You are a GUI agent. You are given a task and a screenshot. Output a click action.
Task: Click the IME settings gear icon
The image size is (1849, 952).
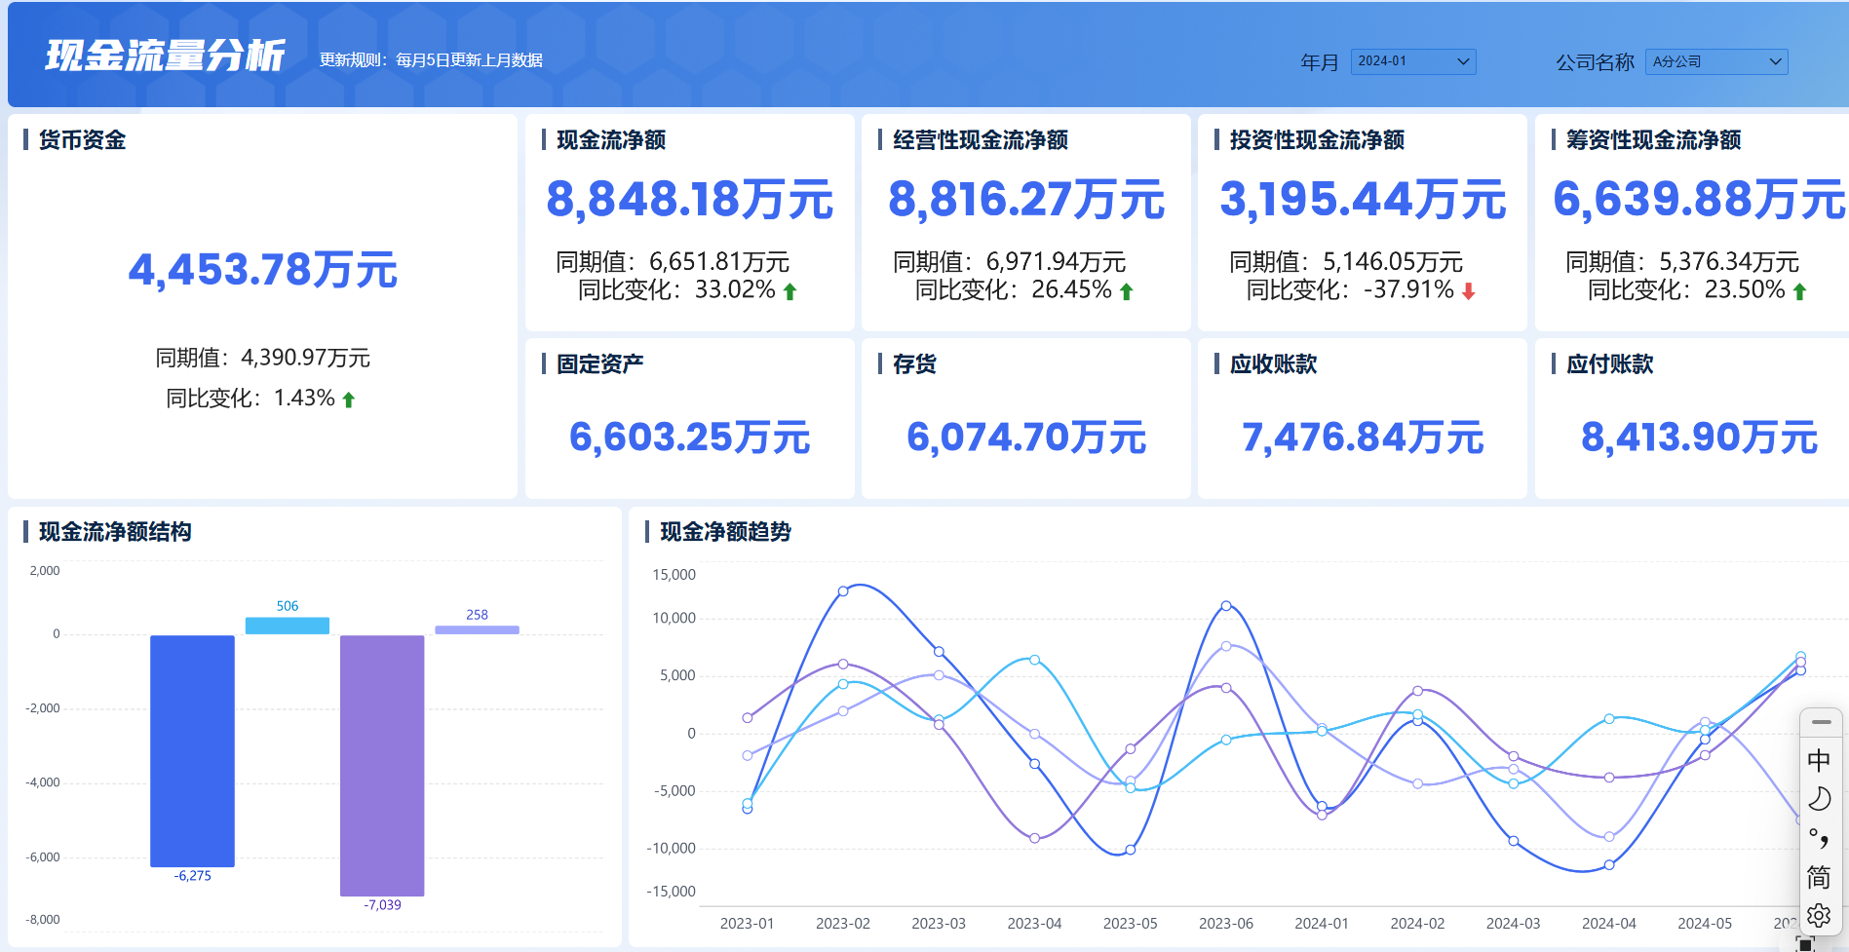(1819, 916)
